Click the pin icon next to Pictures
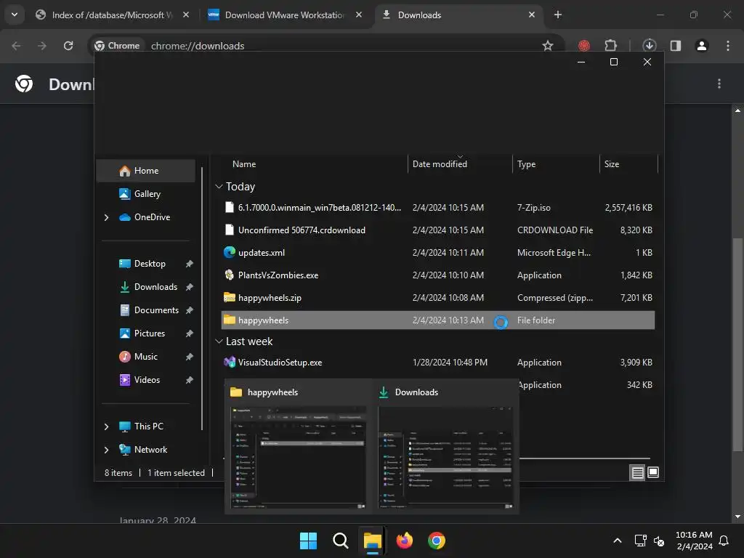 coord(190,333)
